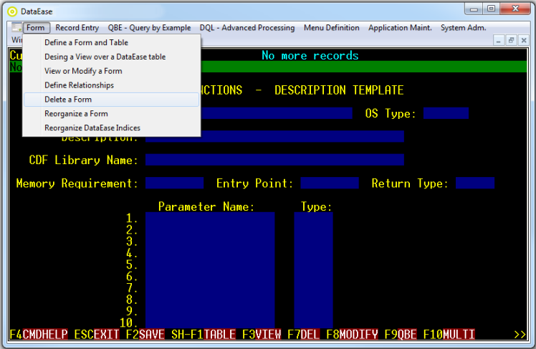Open the Record Entry menu
The width and height of the screenshot is (536, 349).
click(x=77, y=28)
